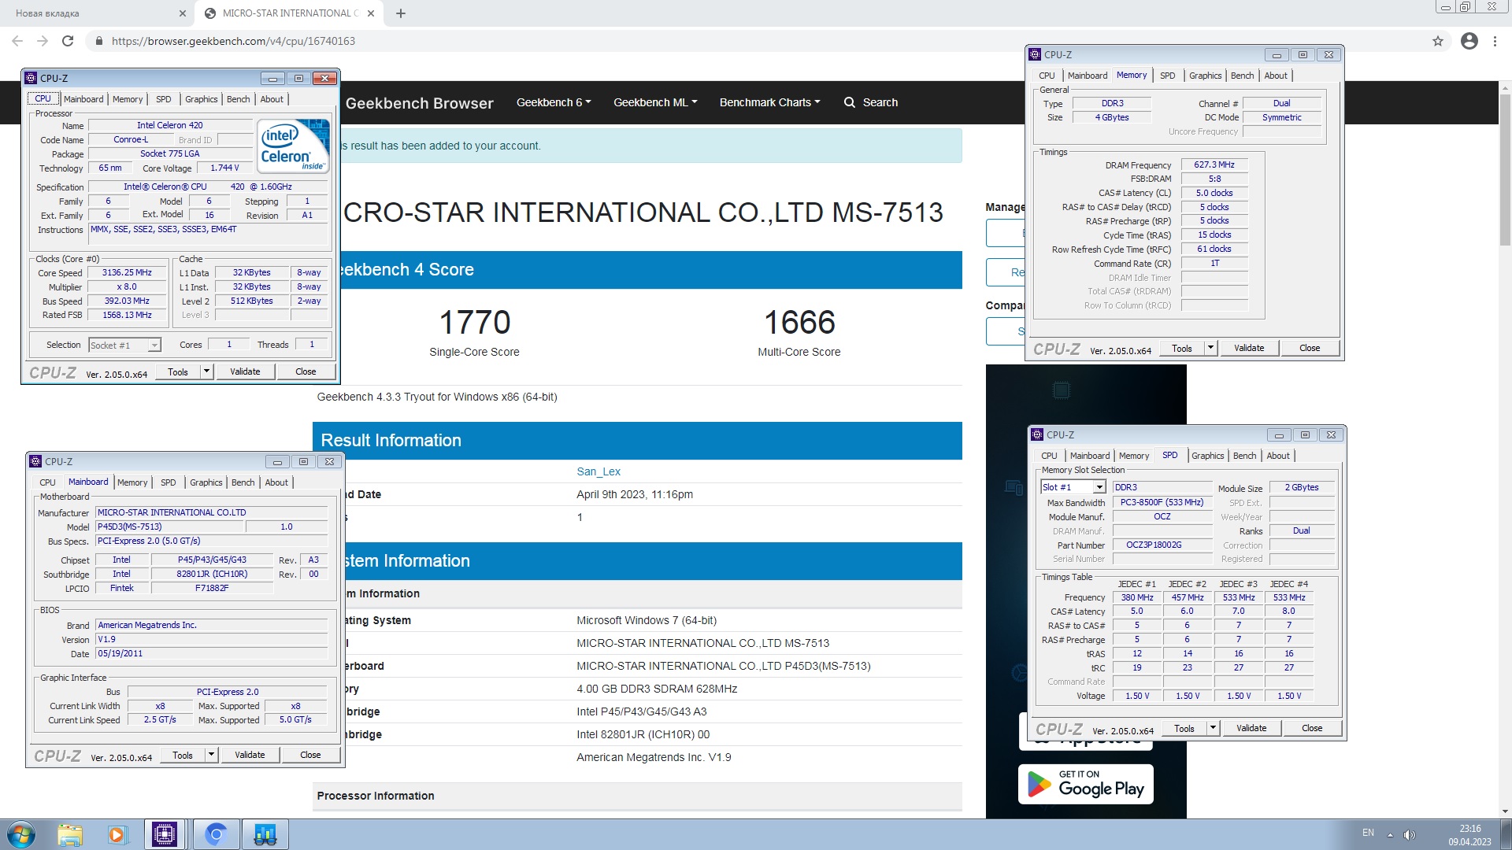Click the site lock icon in address bar
The width and height of the screenshot is (1512, 850).
click(x=98, y=41)
